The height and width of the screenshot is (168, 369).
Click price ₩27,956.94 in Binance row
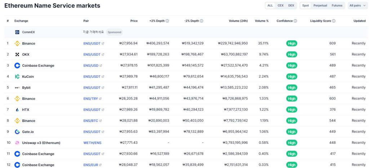128,43
